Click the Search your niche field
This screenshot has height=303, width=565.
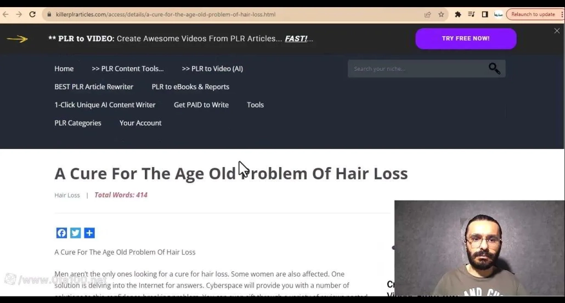(x=417, y=68)
